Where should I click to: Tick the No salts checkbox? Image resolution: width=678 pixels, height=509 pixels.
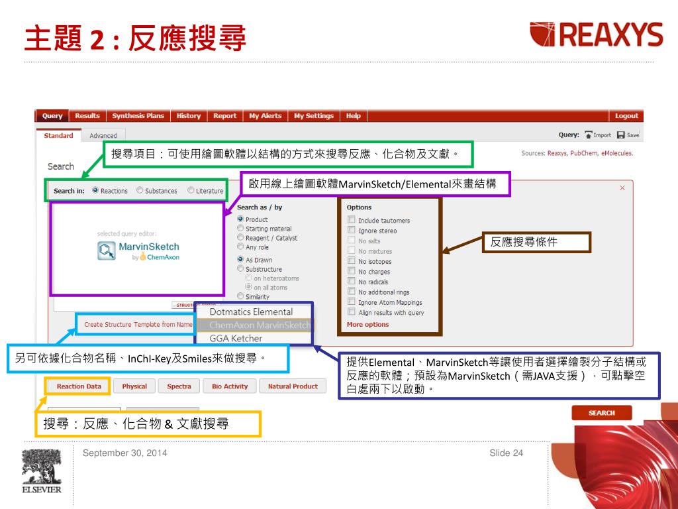[352, 240]
